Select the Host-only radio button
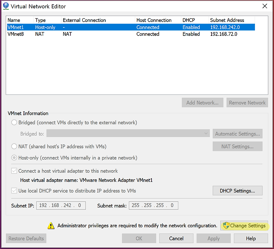 tap(14, 158)
